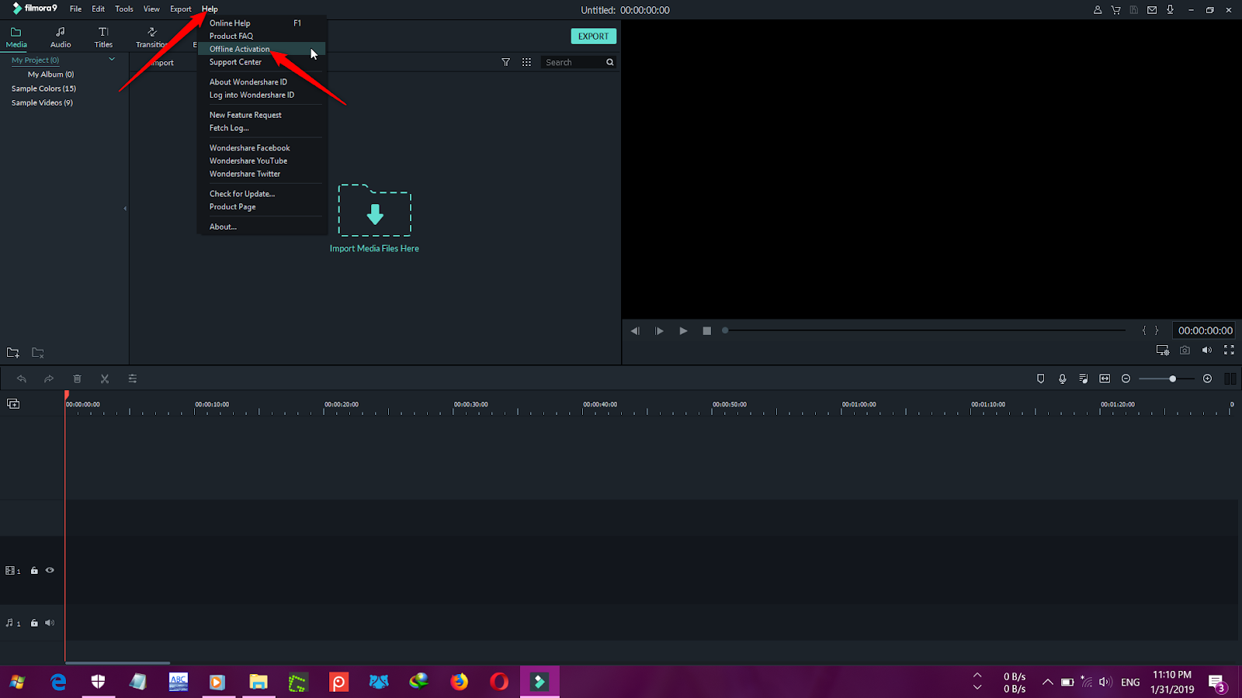Step to previous frame in preview
Screen dimensions: 1242x698
click(x=635, y=330)
